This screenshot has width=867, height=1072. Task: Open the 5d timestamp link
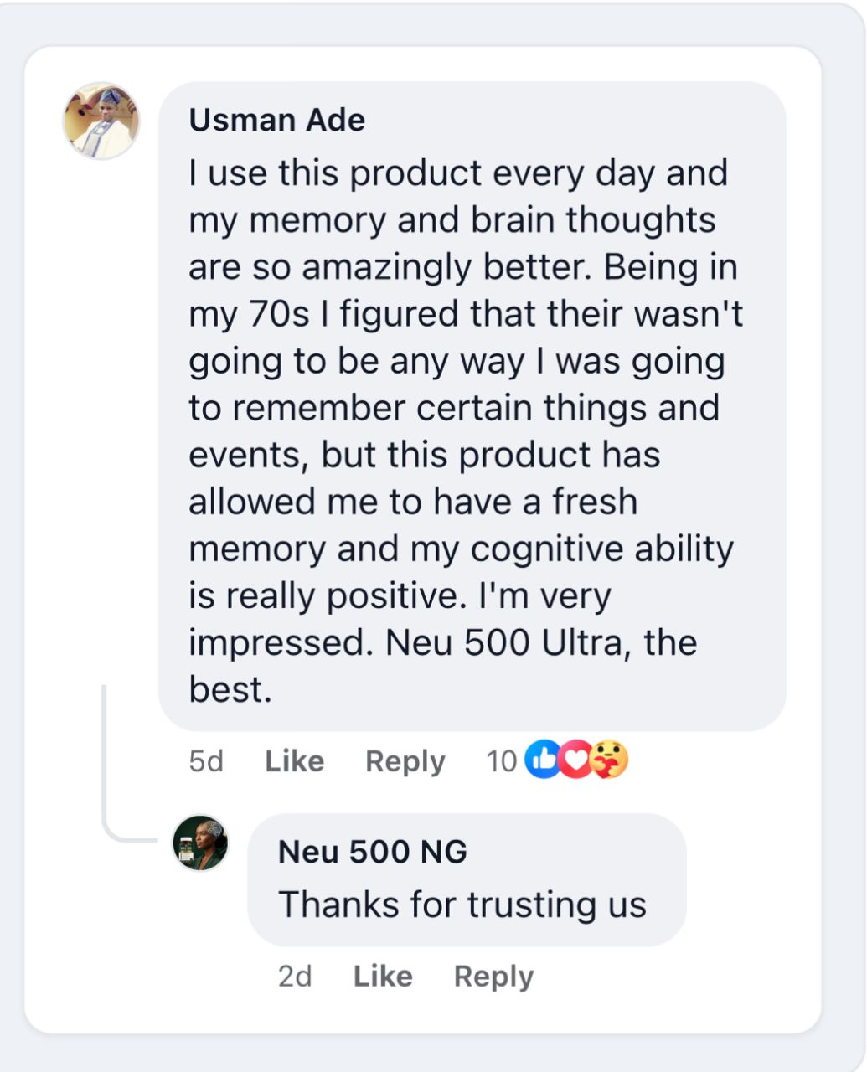click(x=206, y=760)
